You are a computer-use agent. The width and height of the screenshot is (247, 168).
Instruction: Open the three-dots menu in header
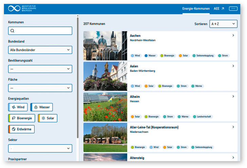pos(233,8)
